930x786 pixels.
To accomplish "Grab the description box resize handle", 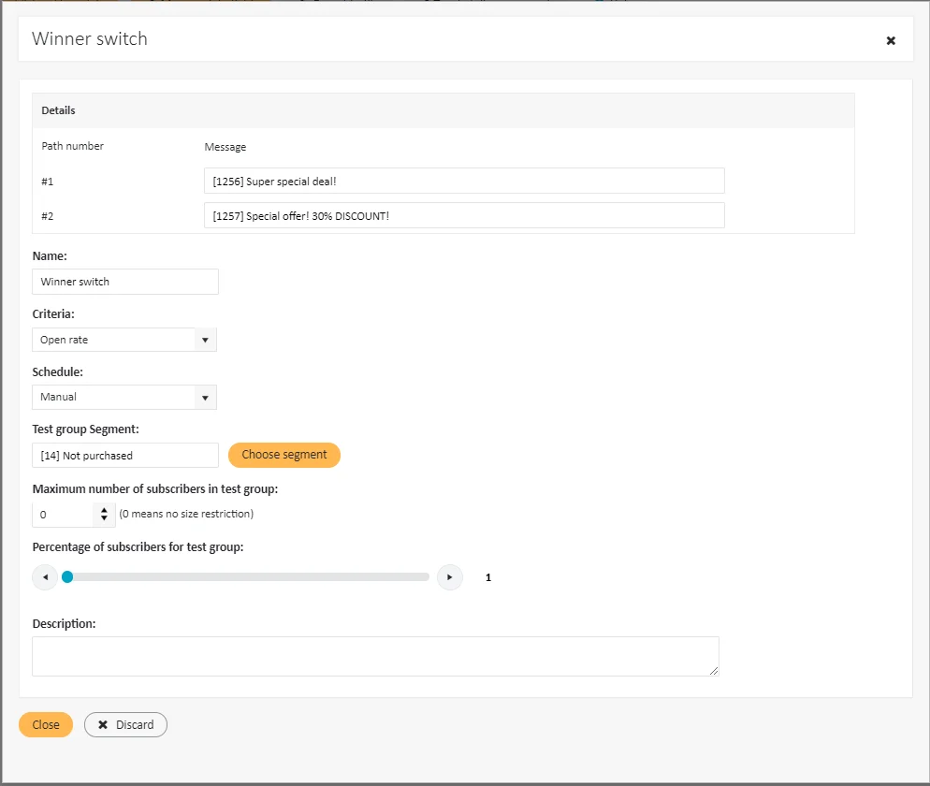I will click(x=714, y=671).
